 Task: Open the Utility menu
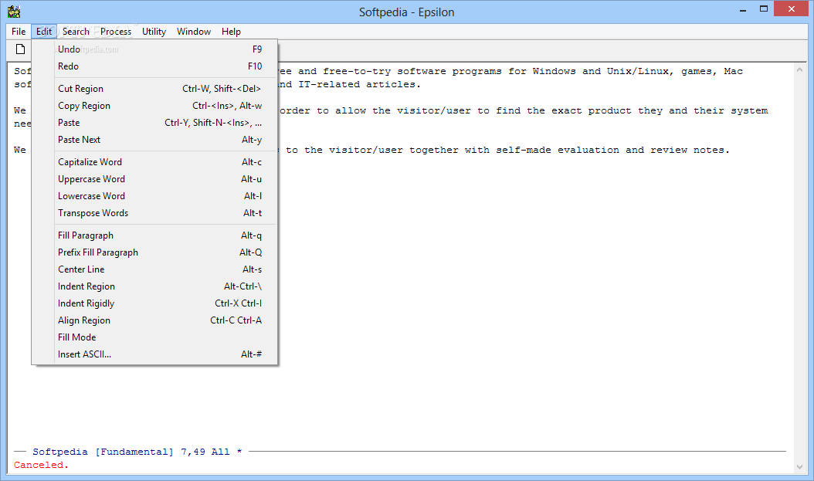point(154,32)
